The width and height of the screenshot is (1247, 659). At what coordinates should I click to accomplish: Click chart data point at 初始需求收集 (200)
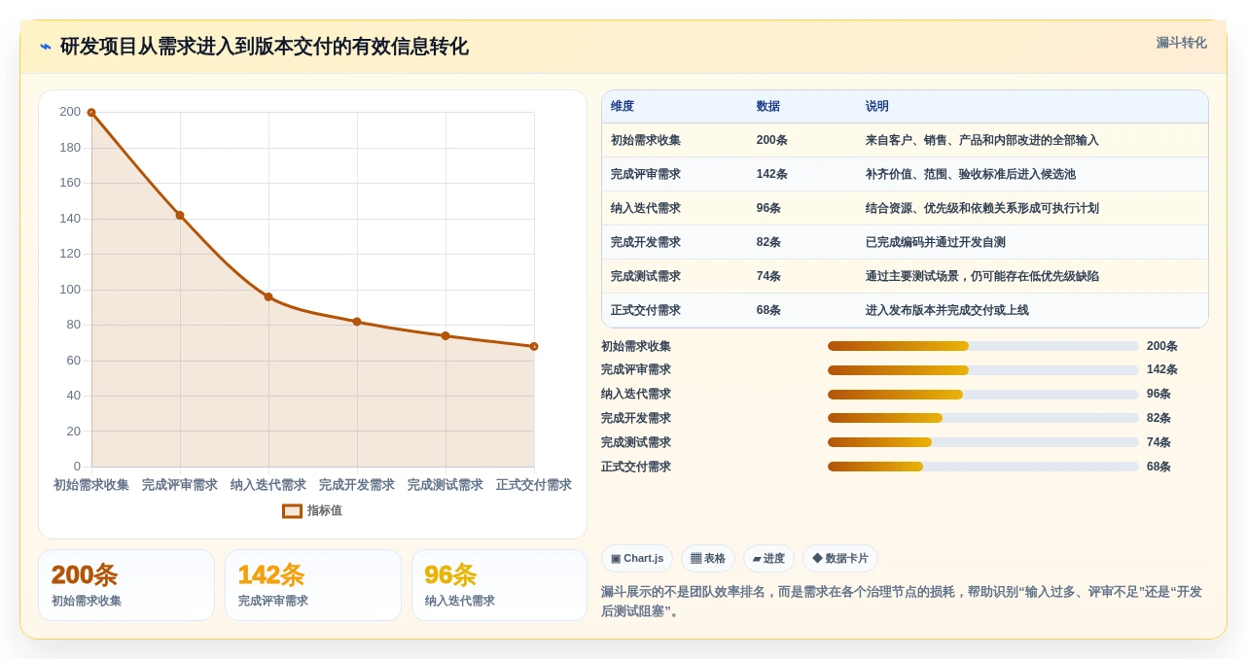[91, 113]
